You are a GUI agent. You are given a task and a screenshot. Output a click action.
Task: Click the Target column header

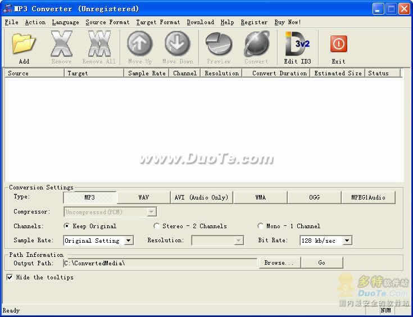click(94, 73)
